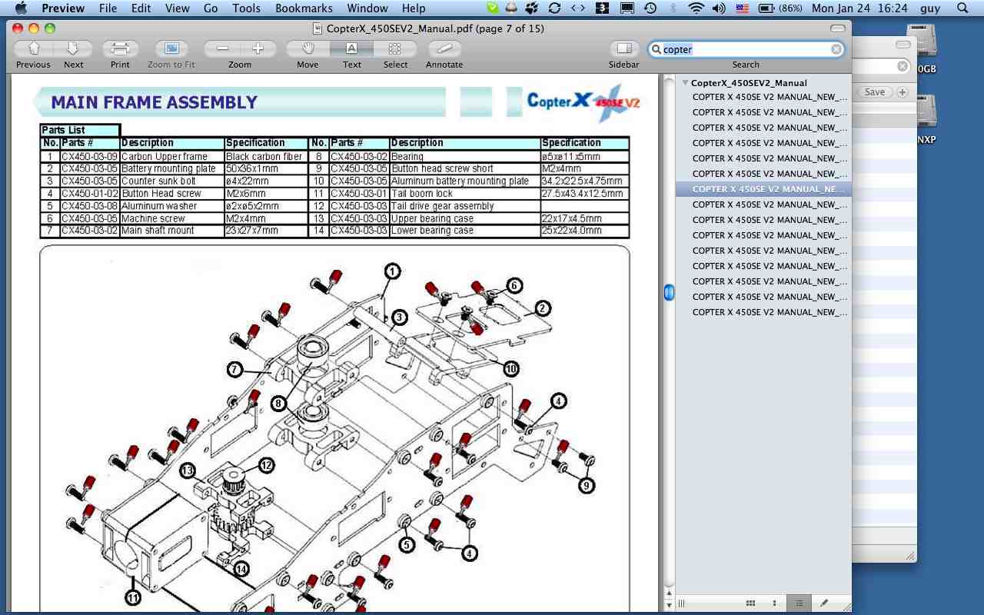Click the Tail boom lock table cell
The image size is (984, 615).
[x=465, y=193]
